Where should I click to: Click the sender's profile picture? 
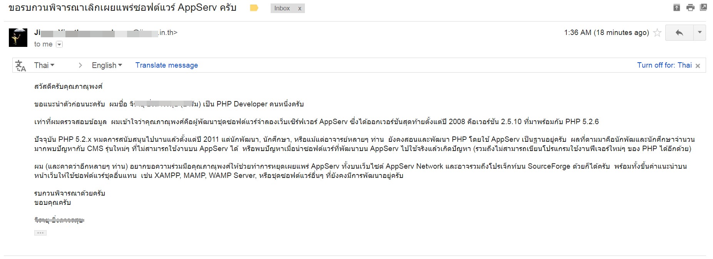pyautogui.click(x=18, y=37)
